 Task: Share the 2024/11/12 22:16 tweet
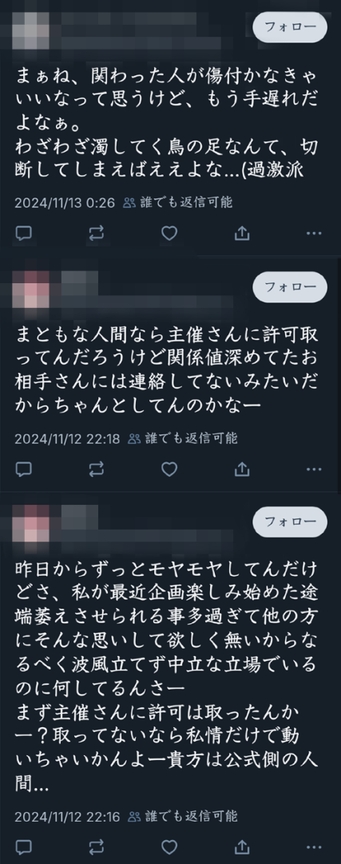point(242,847)
